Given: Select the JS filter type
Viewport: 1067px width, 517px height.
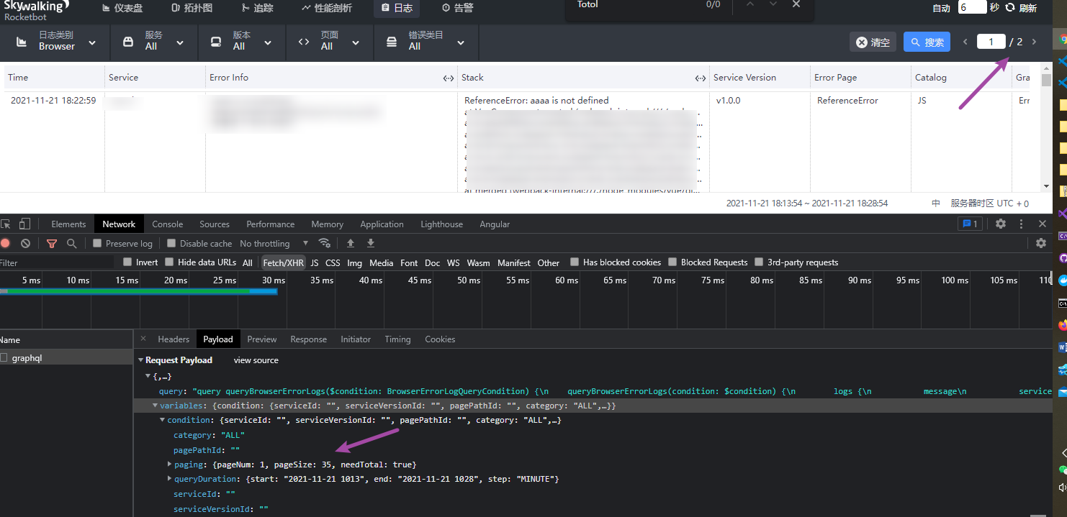Looking at the screenshot, I should [315, 262].
